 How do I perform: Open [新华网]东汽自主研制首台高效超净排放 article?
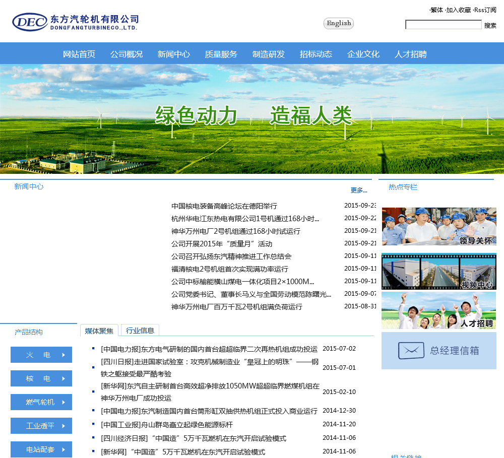(210, 392)
